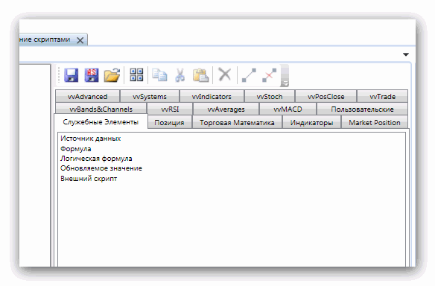The width and height of the screenshot is (435, 286).
Task: Click the connect-blocks line icon
Action: (249, 75)
